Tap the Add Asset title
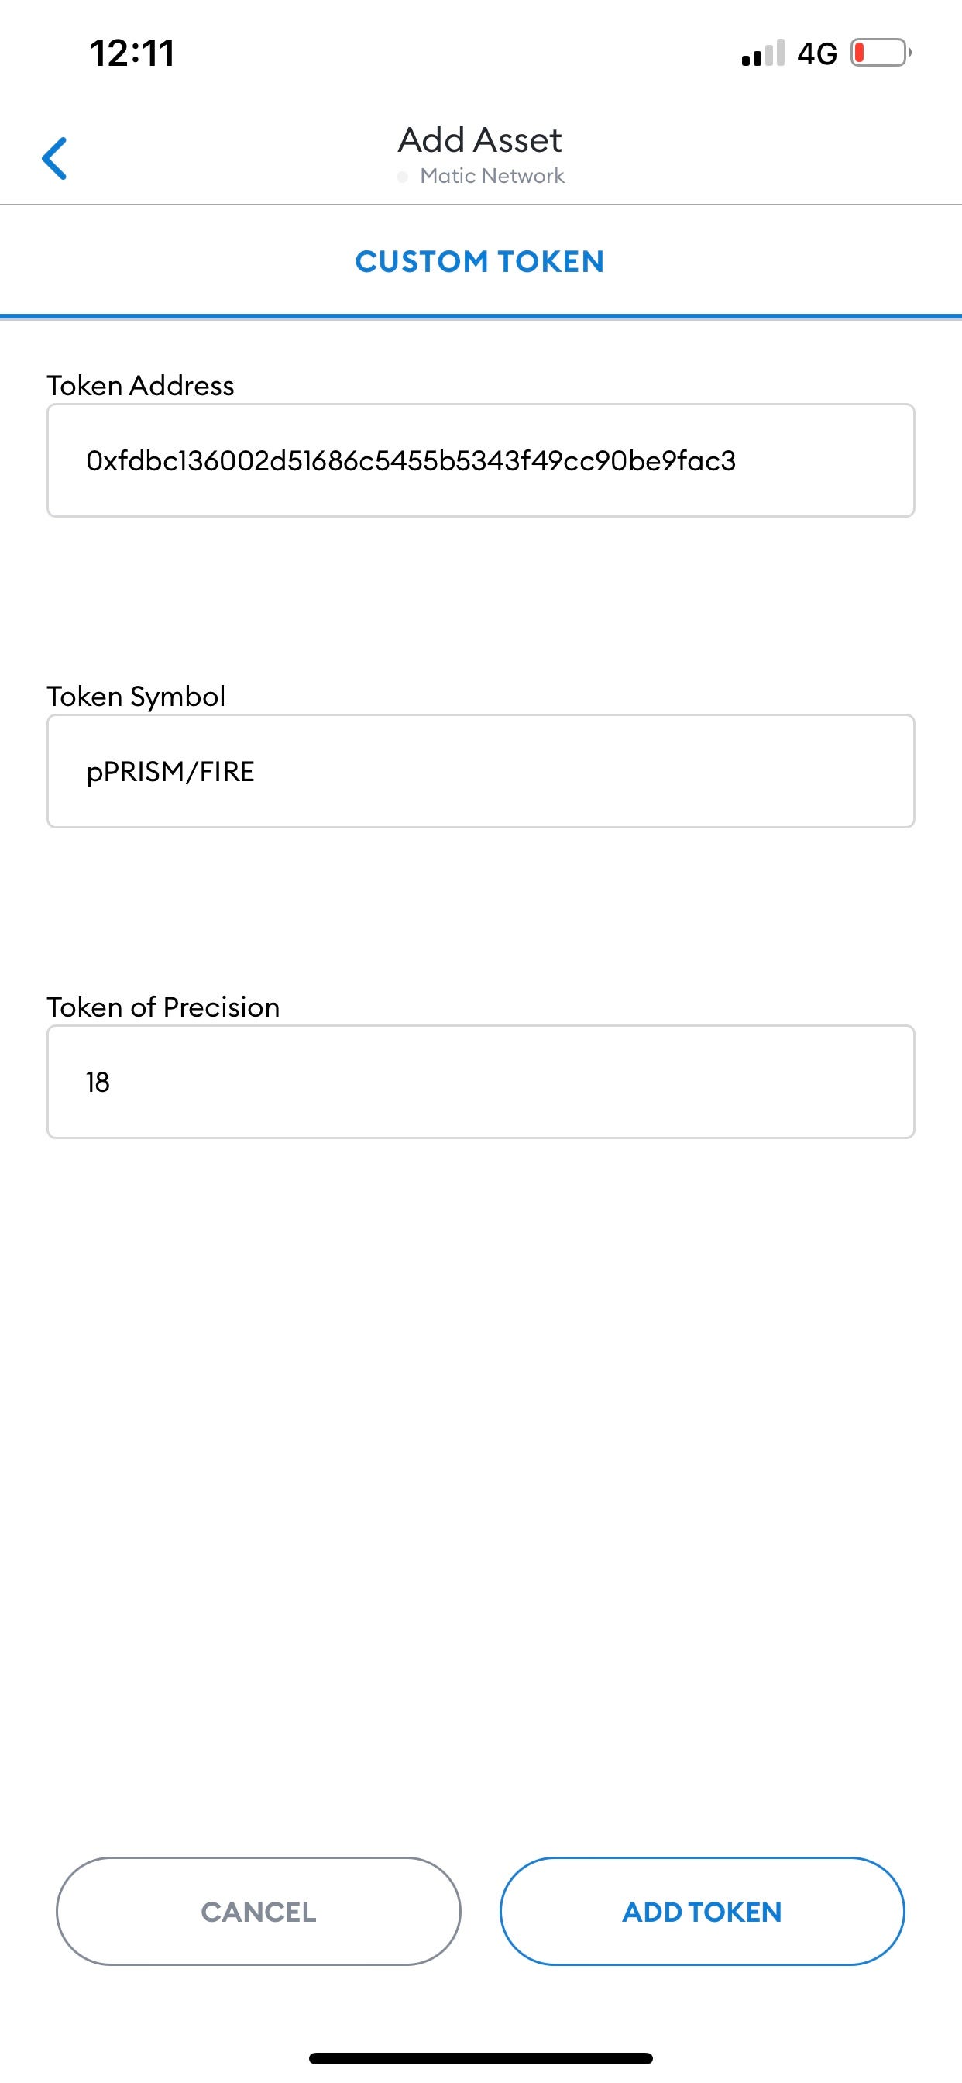 coord(480,140)
